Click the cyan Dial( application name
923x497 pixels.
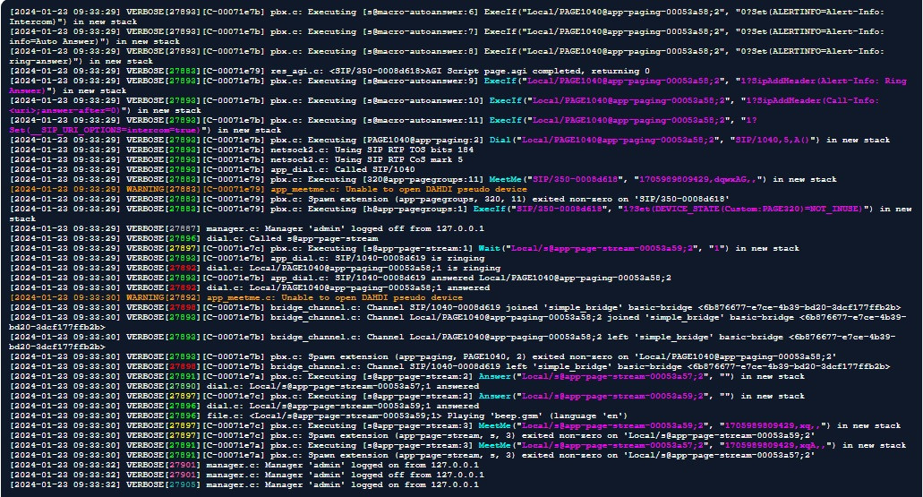(x=500, y=140)
